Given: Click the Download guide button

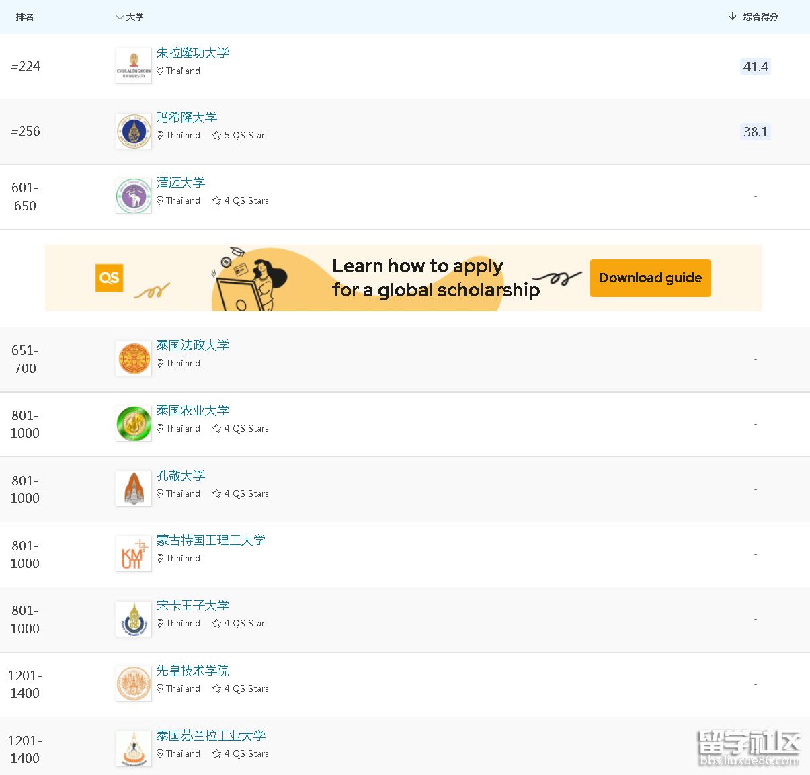Looking at the screenshot, I should 650,278.
